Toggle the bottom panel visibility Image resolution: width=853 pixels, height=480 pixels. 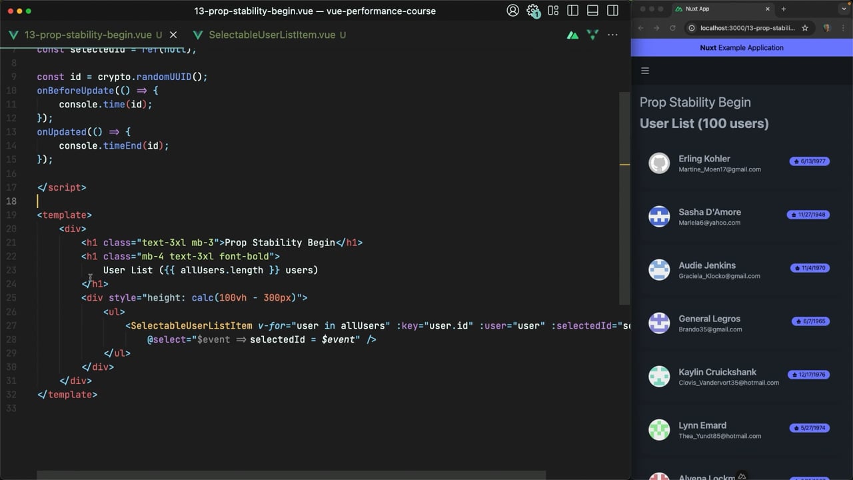(x=592, y=11)
